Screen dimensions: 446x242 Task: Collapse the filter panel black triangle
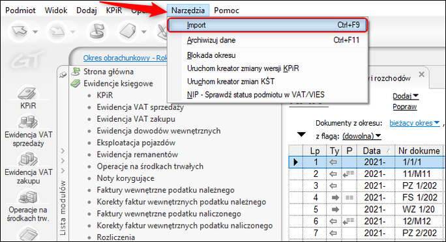[301, 135]
